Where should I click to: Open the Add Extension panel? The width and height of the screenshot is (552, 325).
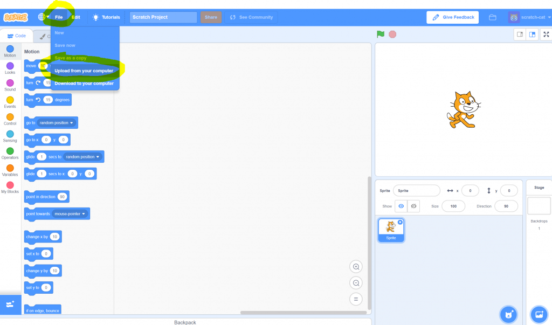[11, 305]
